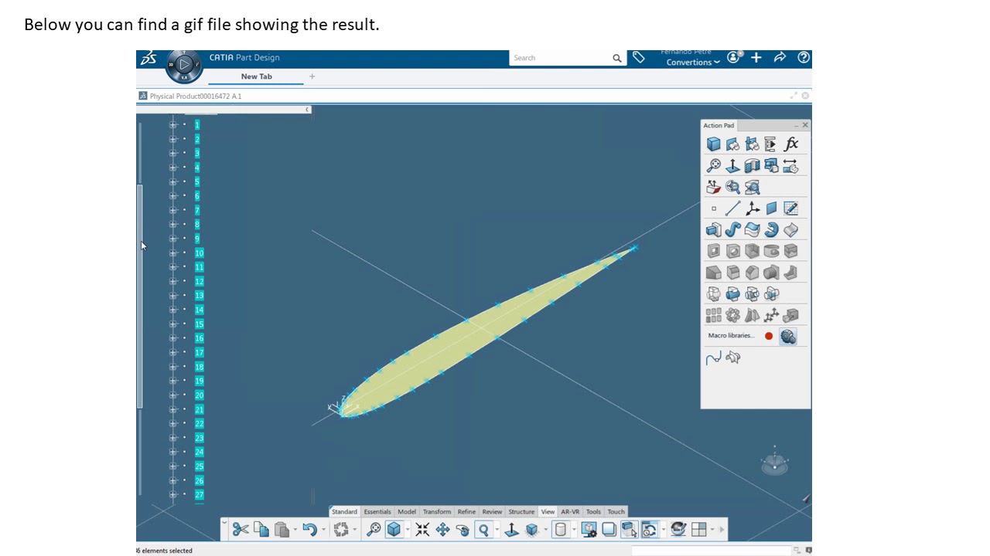Select the Paste tool in the toolbar

[x=282, y=529]
